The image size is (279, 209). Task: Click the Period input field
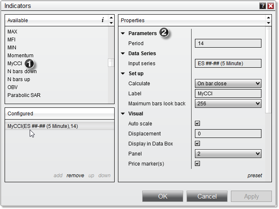228,43
